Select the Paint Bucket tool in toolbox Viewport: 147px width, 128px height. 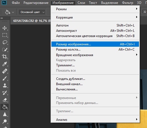(x=5, y=107)
